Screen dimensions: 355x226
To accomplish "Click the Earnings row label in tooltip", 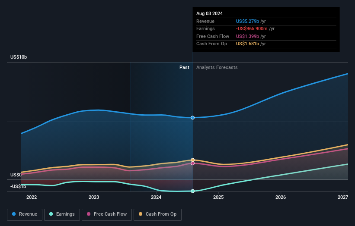I will click(x=205, y=28).
